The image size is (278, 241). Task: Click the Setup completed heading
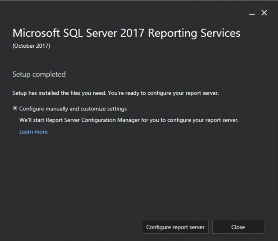[39, 74]
